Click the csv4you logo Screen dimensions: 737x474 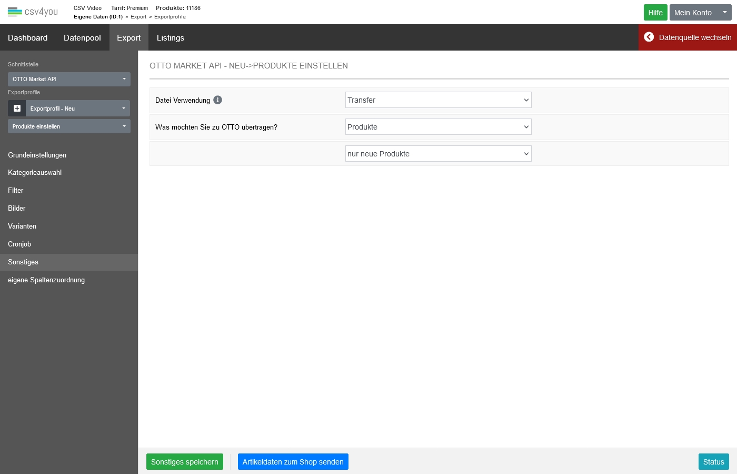coord(33,12)
